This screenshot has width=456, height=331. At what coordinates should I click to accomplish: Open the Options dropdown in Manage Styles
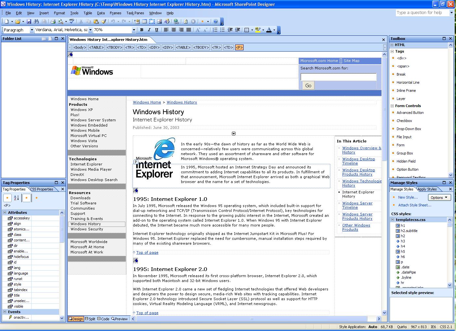pos(439,197)
